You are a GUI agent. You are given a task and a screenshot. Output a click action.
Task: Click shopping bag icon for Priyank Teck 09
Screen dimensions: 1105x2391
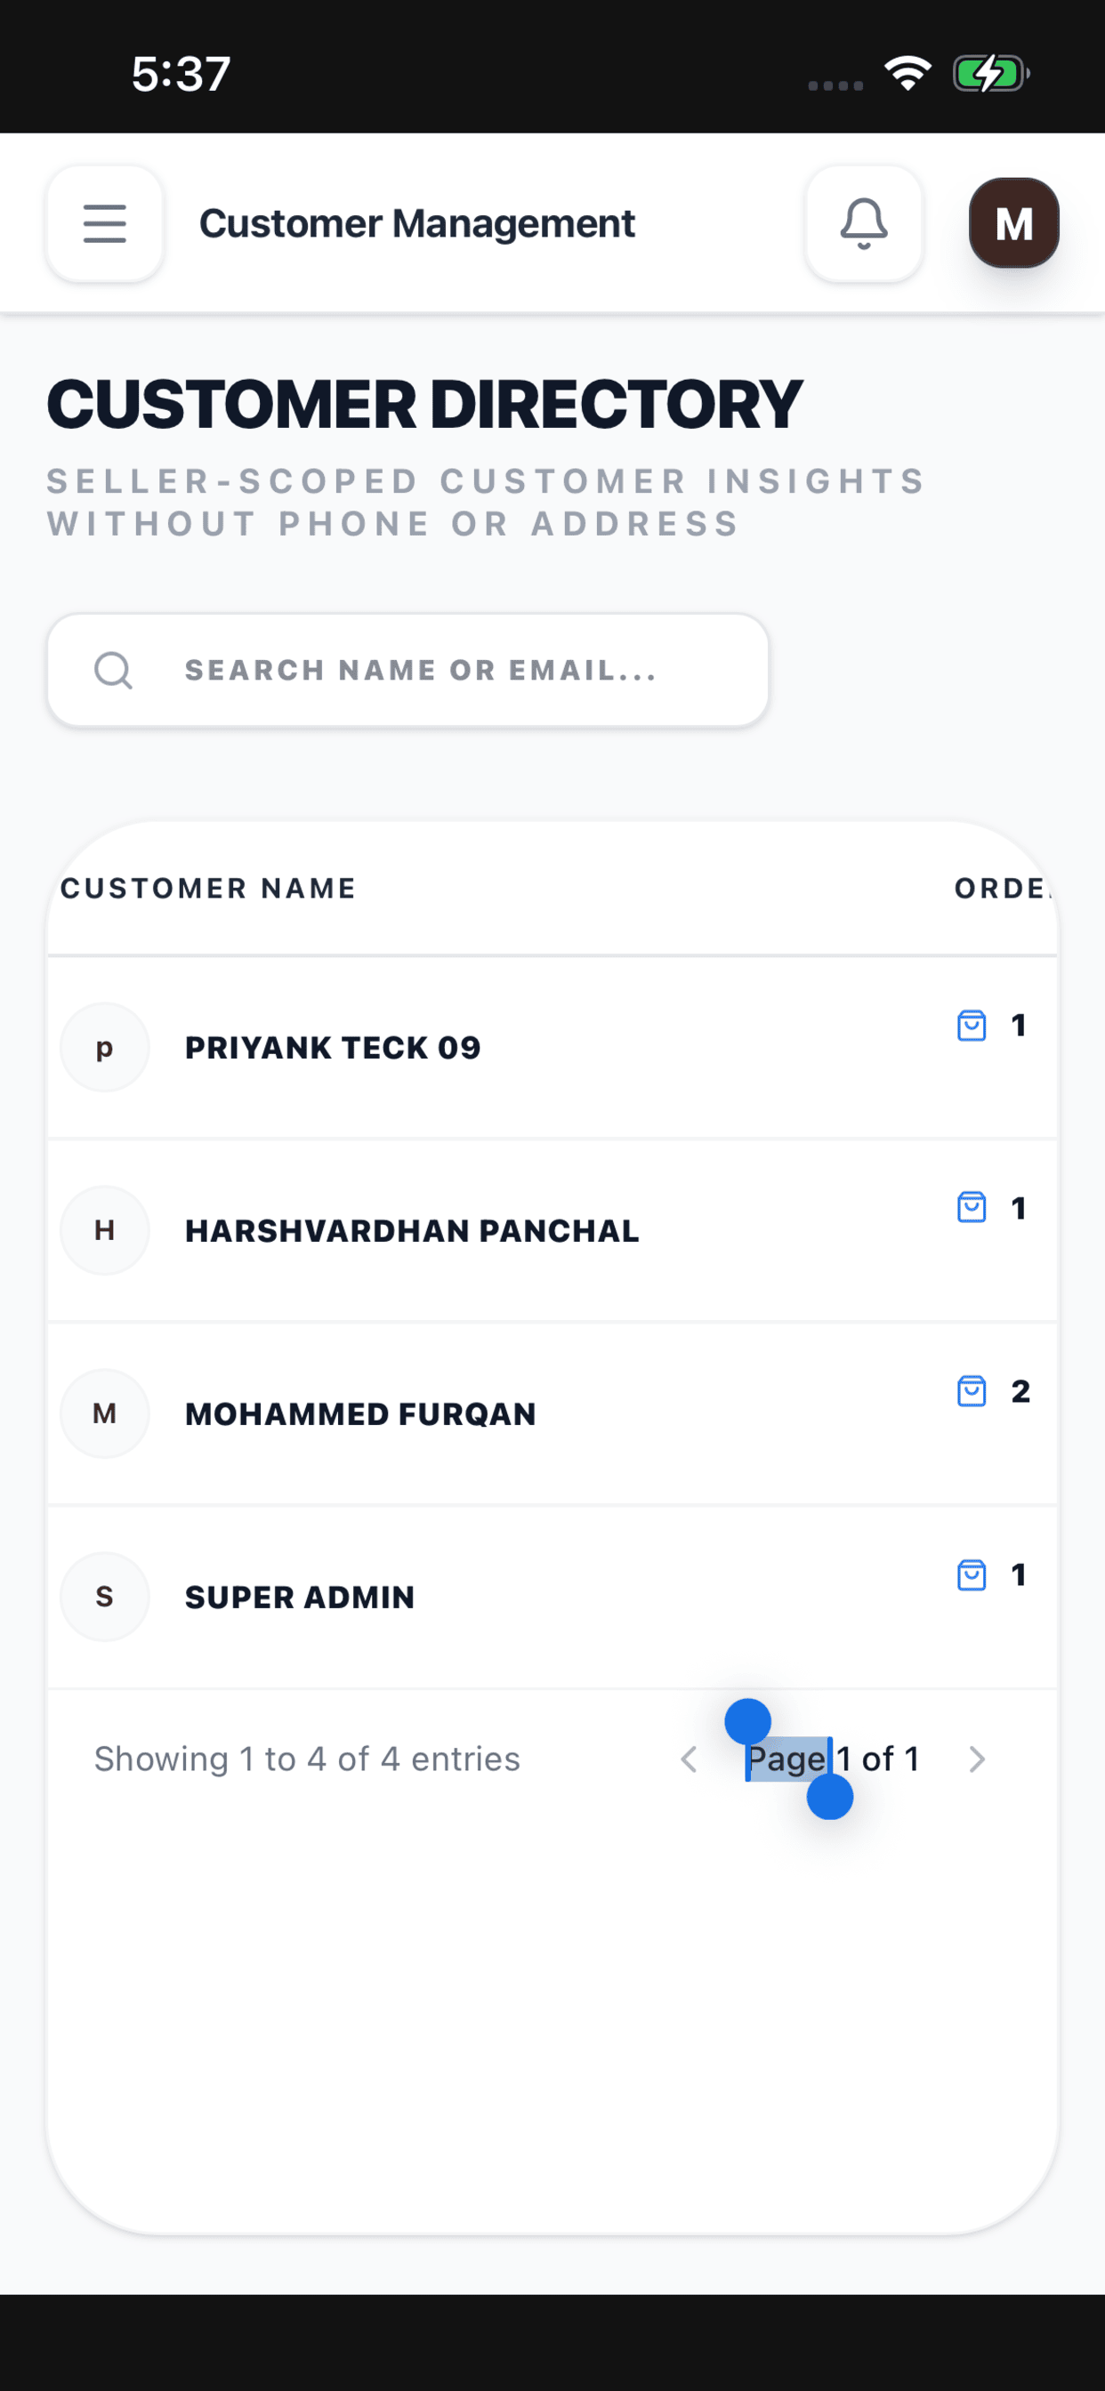tap(972, 1026)
